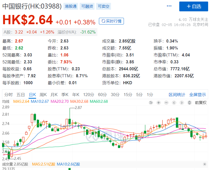The height and width of the screenshot is (170, 212).
Task: Toggle the candlestick style icon
Action: click(x=190, y=103)
